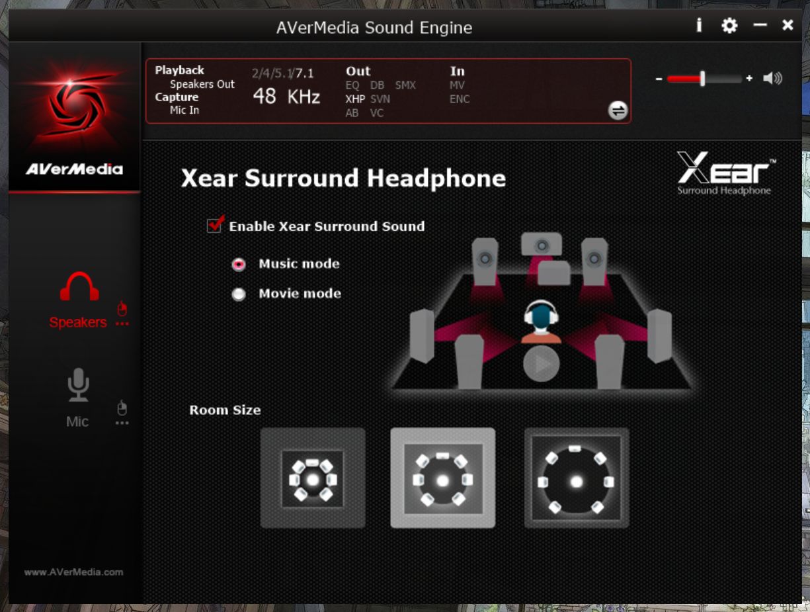Click the Speakers label in sidebar
The width and height of the screenshot is (810, 612).
point(77,322)
